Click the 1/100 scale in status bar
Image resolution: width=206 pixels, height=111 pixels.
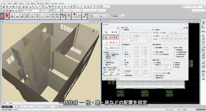(x=179, y=109)
